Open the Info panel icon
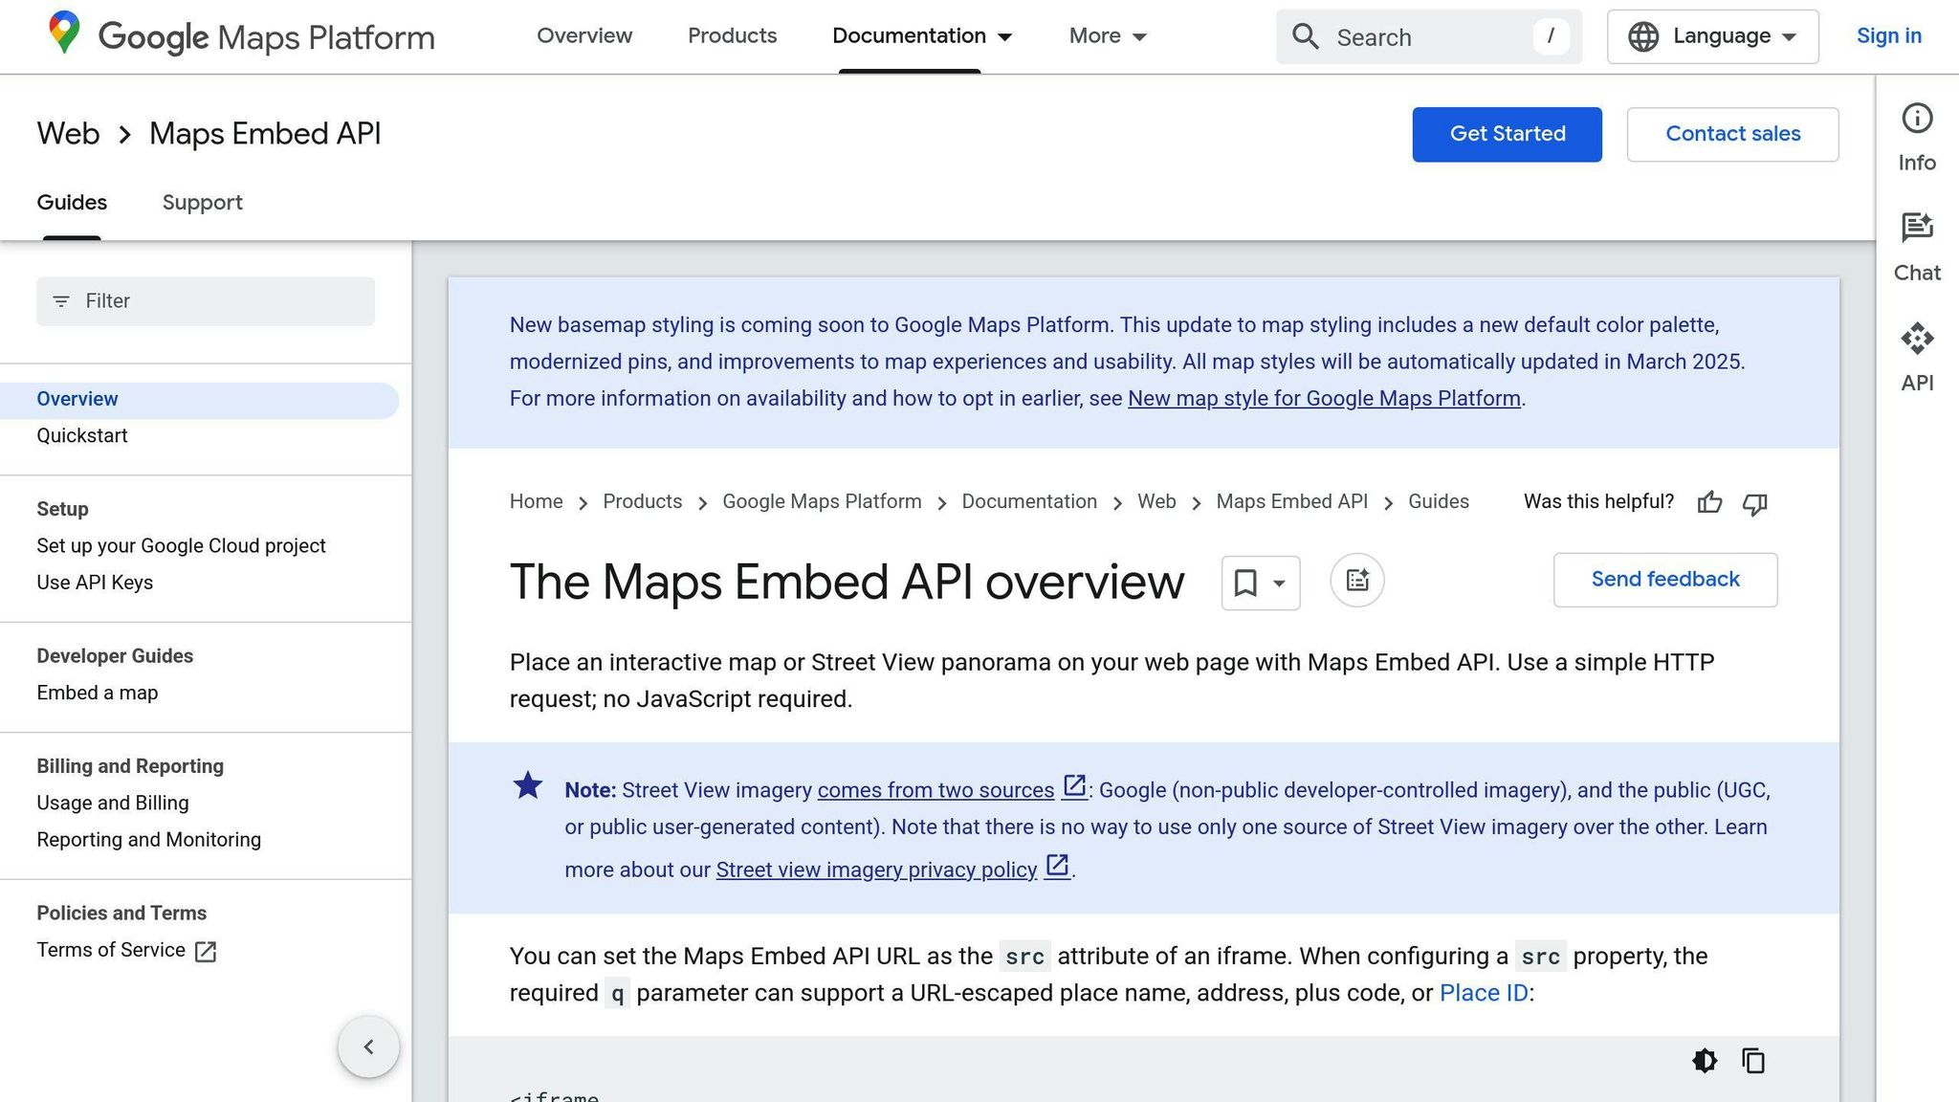Viewport: 1959px width, 1102px height. tap(1917, 119)
